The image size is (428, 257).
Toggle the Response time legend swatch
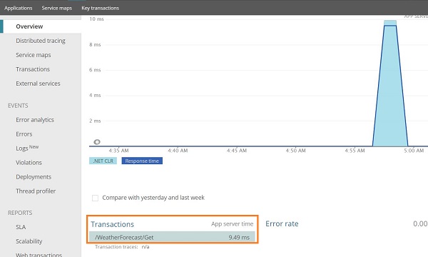pyautogui.click(x=142, y=161)
